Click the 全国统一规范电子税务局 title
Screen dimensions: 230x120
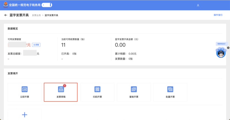25,5
